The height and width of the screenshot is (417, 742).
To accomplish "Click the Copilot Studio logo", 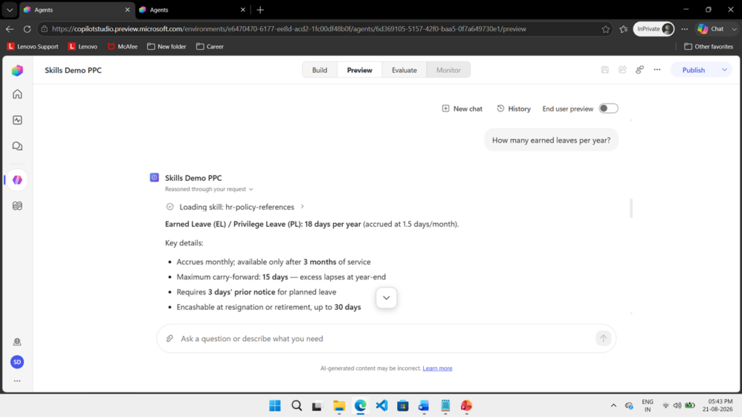I will [17, 70].
